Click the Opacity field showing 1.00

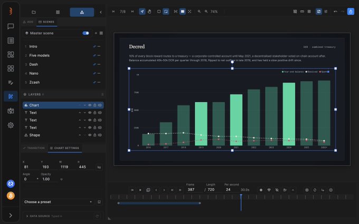[49, 179]
